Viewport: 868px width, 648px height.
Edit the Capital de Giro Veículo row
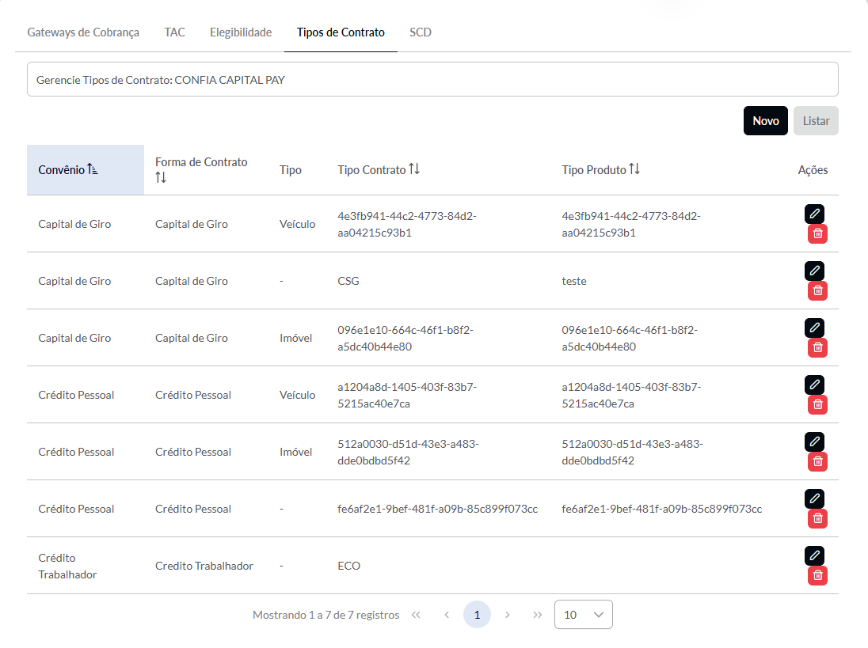click(x=814, y=214)
